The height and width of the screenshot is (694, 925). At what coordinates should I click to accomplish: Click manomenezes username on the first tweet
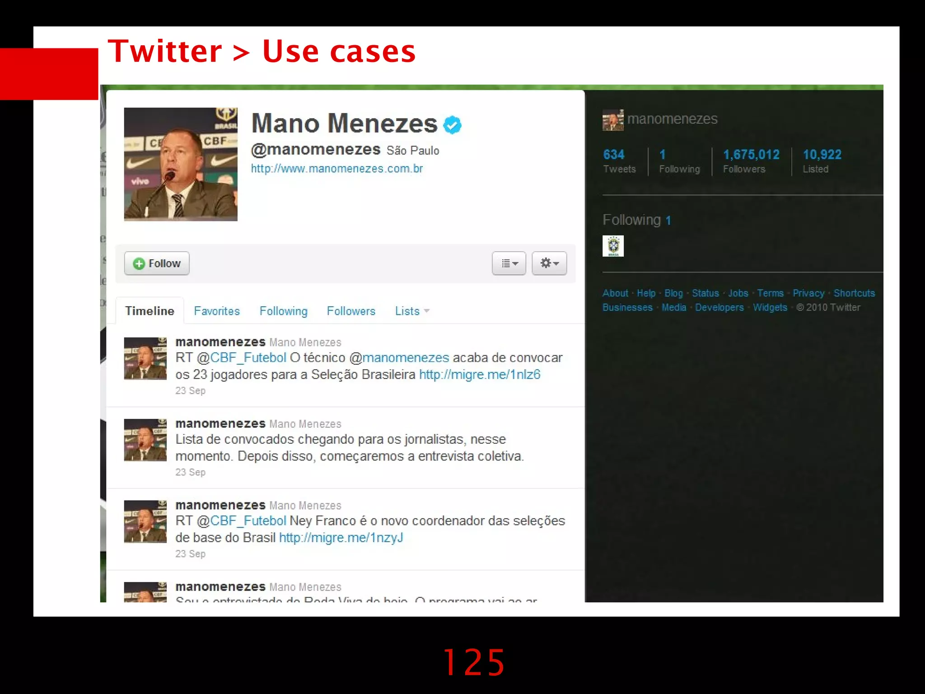click(x=220, y=342)
